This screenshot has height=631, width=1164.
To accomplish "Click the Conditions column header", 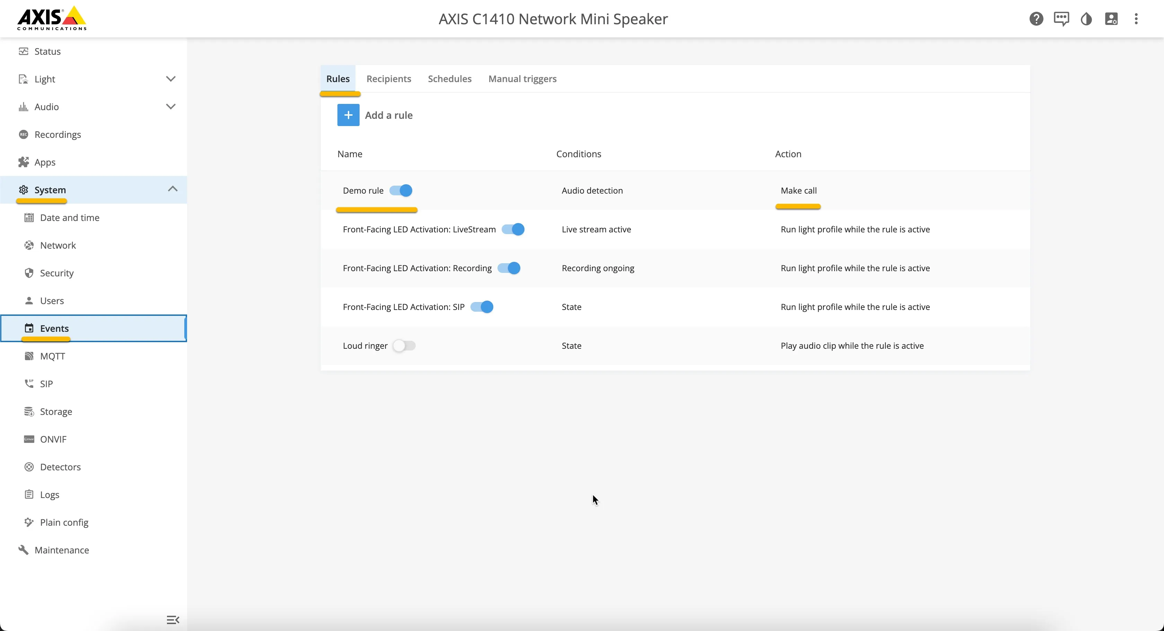I will (579, 154).
